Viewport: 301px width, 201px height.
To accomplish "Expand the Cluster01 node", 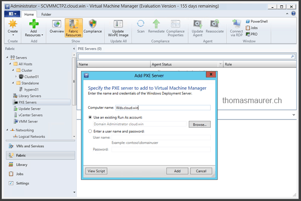I will [16, 77].
